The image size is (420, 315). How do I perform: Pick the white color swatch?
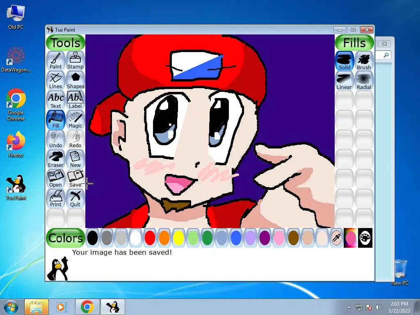click(135, 238)
